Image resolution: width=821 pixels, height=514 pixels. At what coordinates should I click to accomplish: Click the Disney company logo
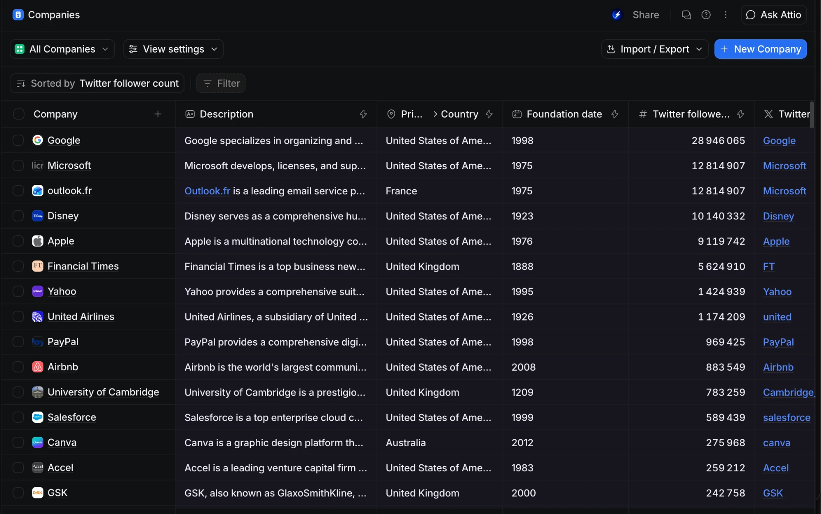click(x=38, y=216)
